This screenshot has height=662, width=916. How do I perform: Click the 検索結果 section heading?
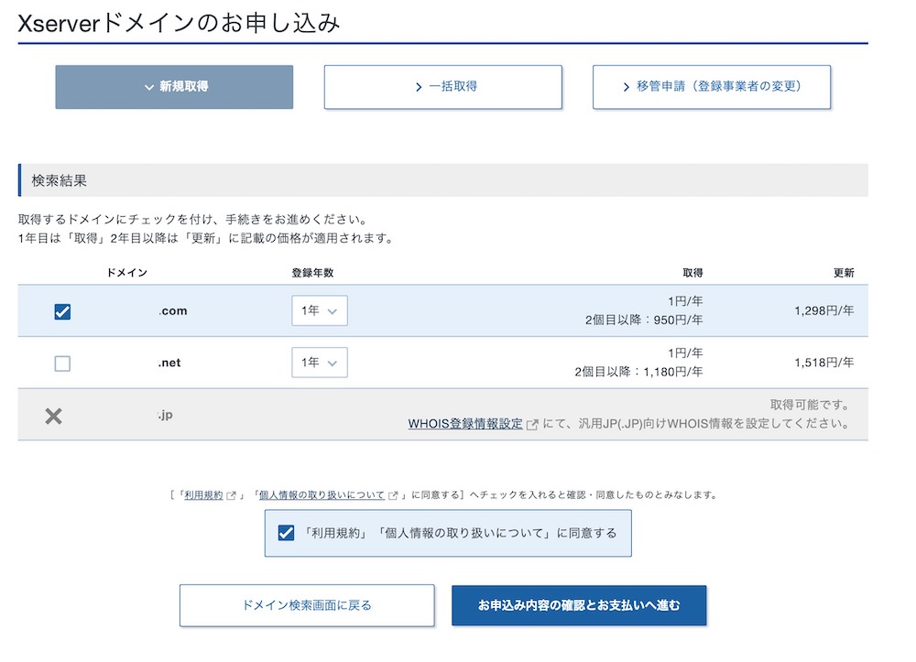tap(59, 181)
